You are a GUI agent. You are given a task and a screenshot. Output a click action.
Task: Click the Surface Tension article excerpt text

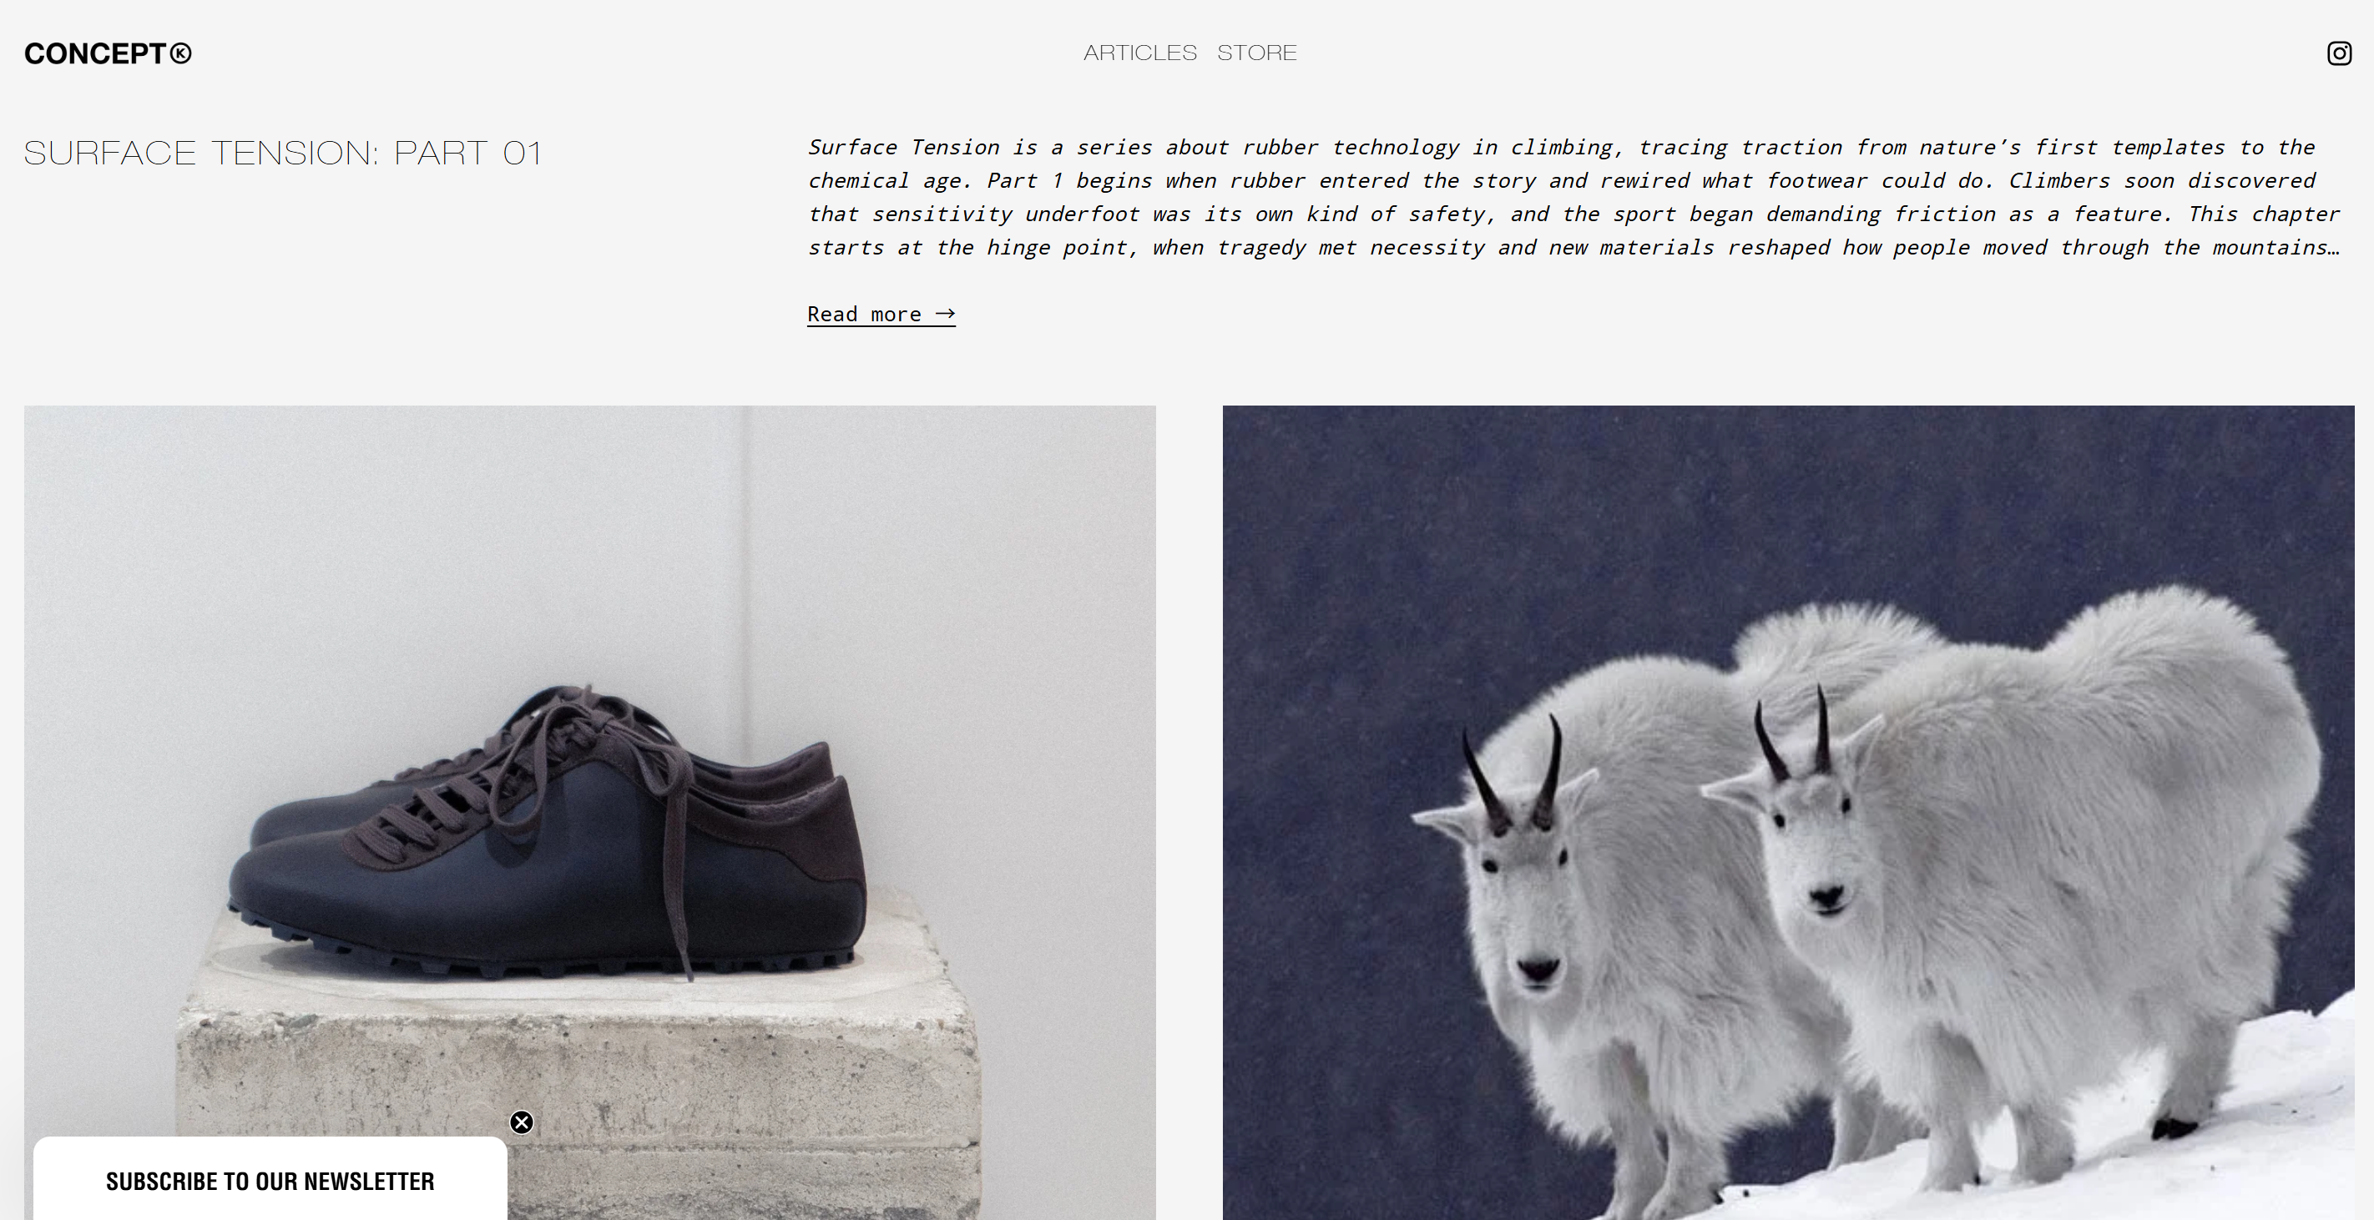(x=1573, y=197)
